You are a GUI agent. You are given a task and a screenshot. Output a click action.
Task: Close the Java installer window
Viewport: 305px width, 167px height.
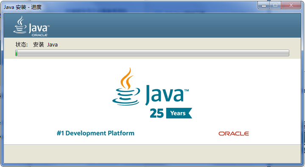[x=291, y=5]
